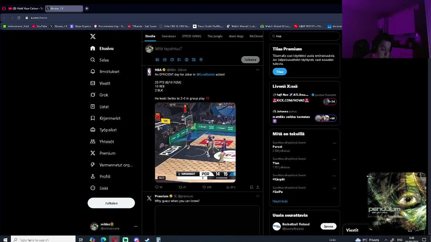Screen dimensions: 431x242
Task: Switch to Hold Your Colour YouTube tab
Action: [x=26, y=8]
